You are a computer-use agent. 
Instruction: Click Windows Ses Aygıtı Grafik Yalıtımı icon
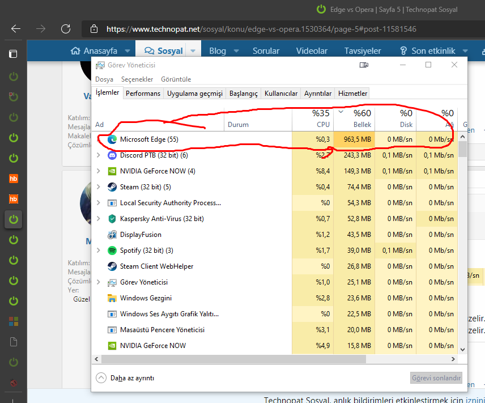(x=112, y=314)
